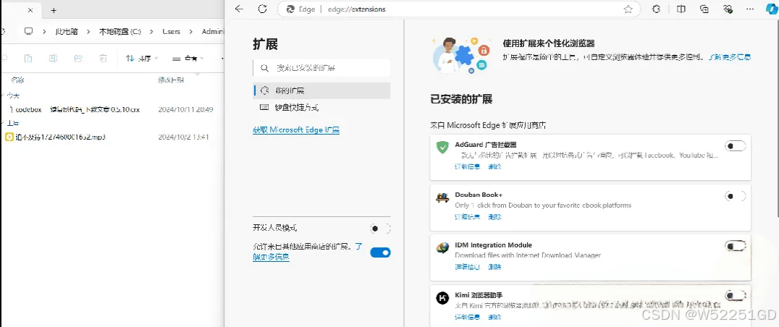Click the delete trash icon in File Explorer
Screen dimensions: 779x327
(103, 59)
